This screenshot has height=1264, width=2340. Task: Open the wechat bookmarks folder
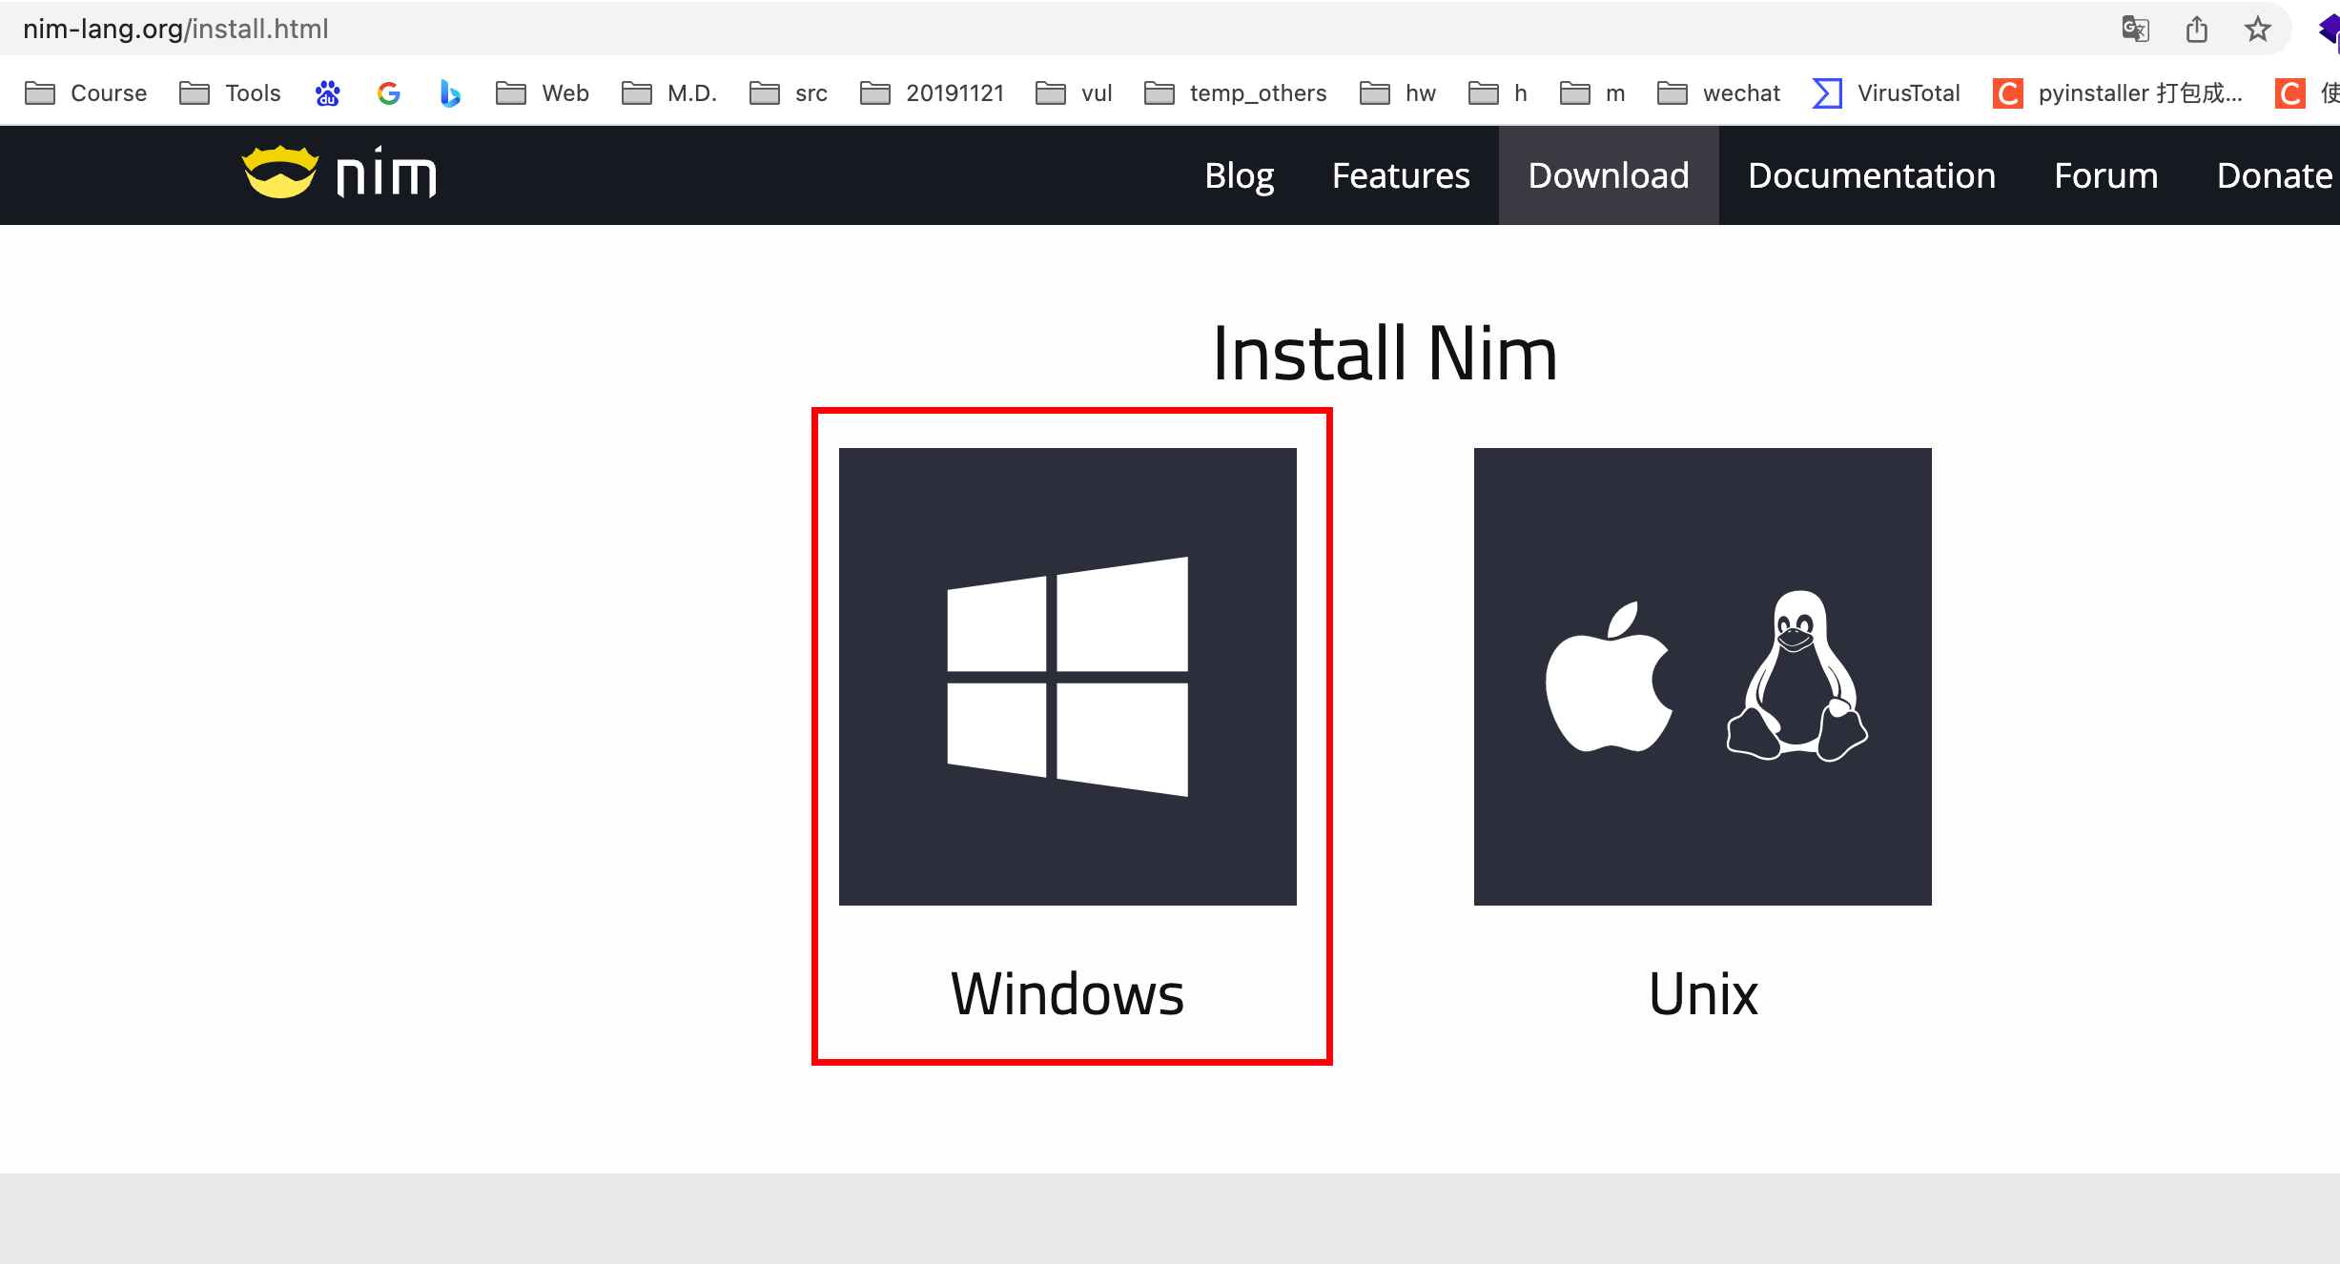1718,92
